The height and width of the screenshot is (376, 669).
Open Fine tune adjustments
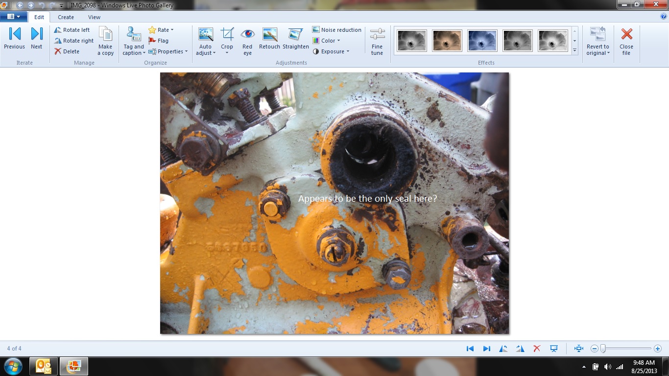coord(377,41)
